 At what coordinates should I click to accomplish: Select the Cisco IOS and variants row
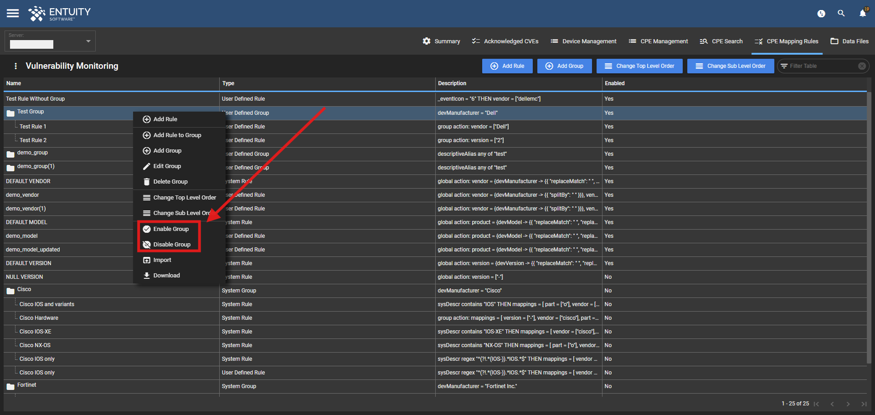pos(435,304)
